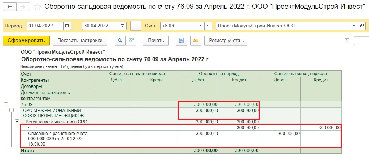Go back with the left arrow button
Viewport: 369px width, 158px height.
coord(10,7)
